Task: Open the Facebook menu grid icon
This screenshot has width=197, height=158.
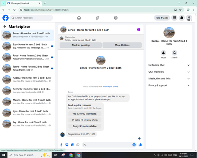Action: click(x=174, y=18)
